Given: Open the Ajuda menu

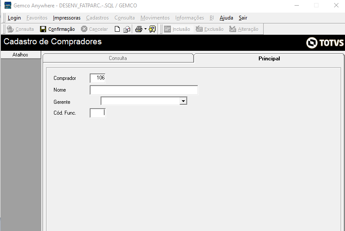Looking at the screenshot, I should [x=226, y=18].
